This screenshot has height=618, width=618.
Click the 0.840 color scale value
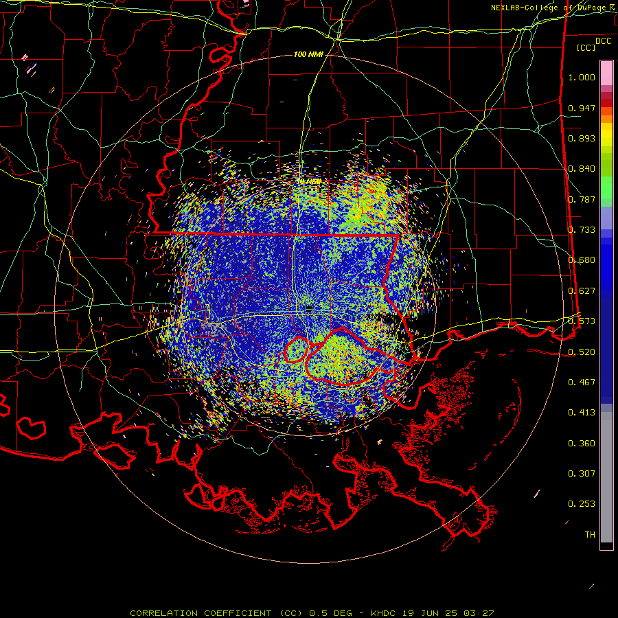coord(582,169)
